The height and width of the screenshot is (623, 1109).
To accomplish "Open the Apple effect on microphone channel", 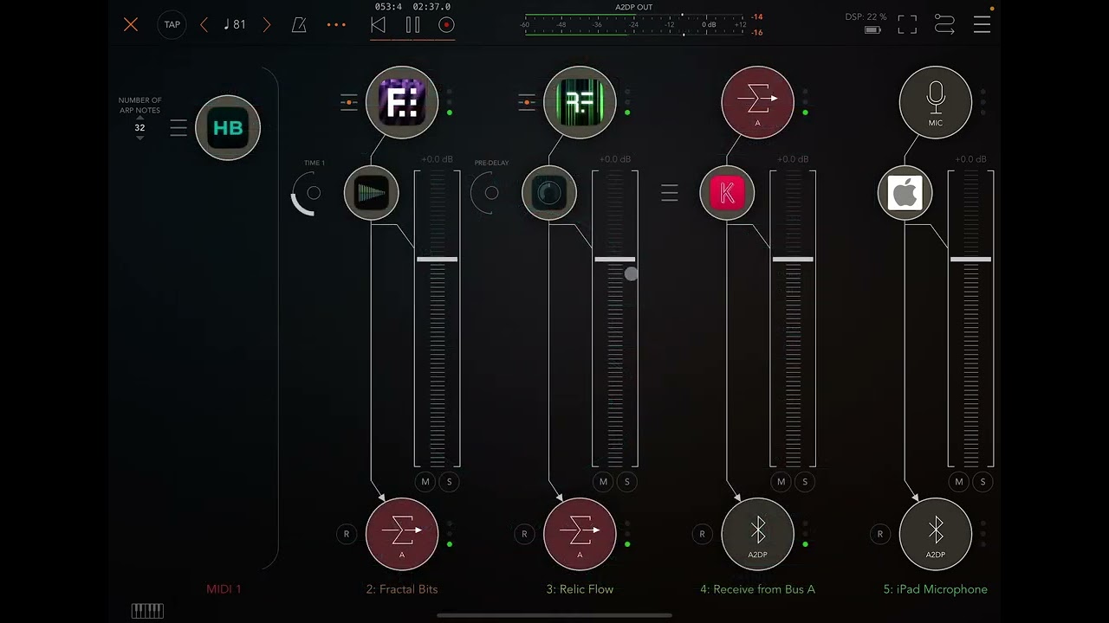I will pyautogui.click(x=905, y=193).
